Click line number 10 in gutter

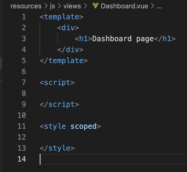(x=22, y=115)
